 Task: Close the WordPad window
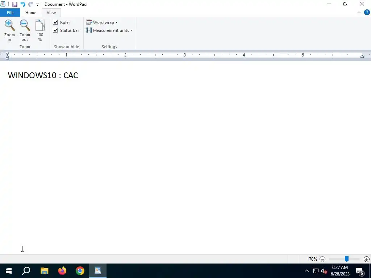tap(362, 4)
